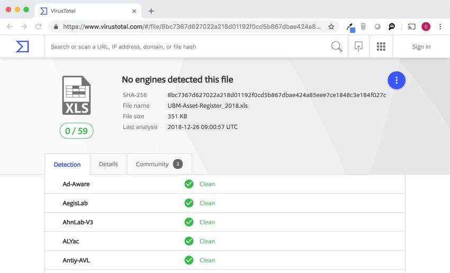Click the No engines detected heading

(x=177, y=80)
